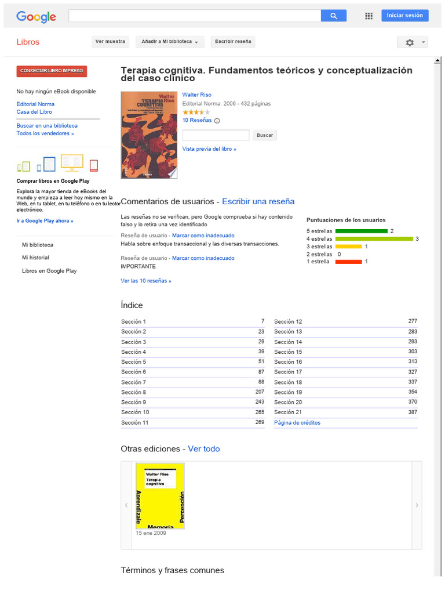Open the Google apps grid

pyautogui.click(x=369, y=16)
